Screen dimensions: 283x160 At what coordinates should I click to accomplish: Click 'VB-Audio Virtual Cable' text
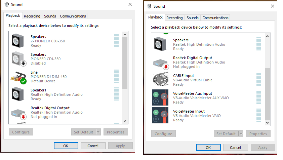[193, 80]
